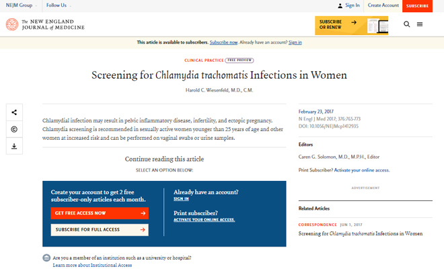The height and width of the screenshot is (269, 444).
Task: Click Activate your online access in the sidebar
Action: pos(362,170)
